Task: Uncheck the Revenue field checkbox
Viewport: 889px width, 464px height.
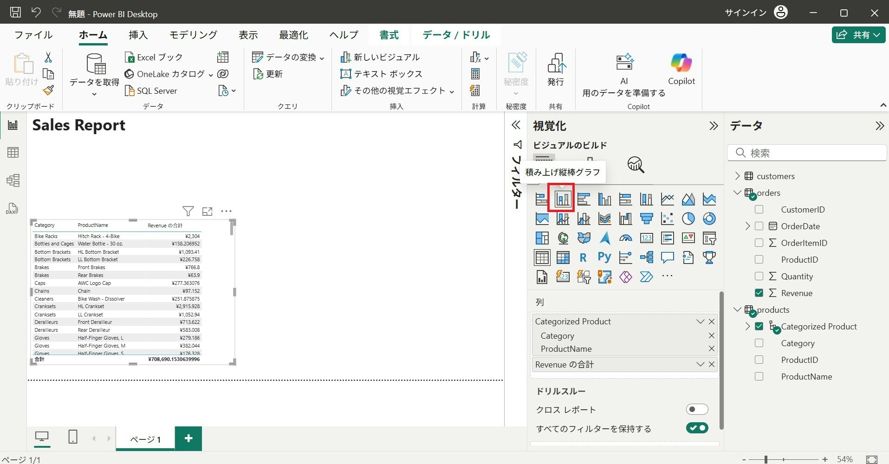Action: pyautogui.click(x=759, y=293)
